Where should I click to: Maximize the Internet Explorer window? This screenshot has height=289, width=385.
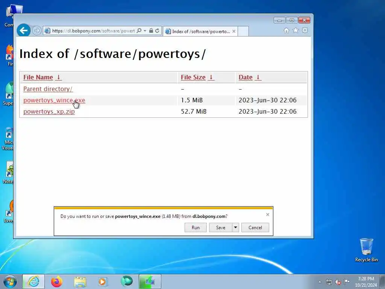(x=292, y=20)
